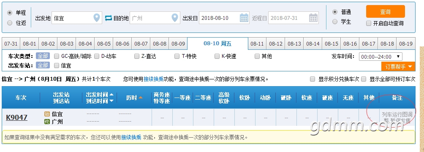Click the departure station location pin icon

[97, 18]
